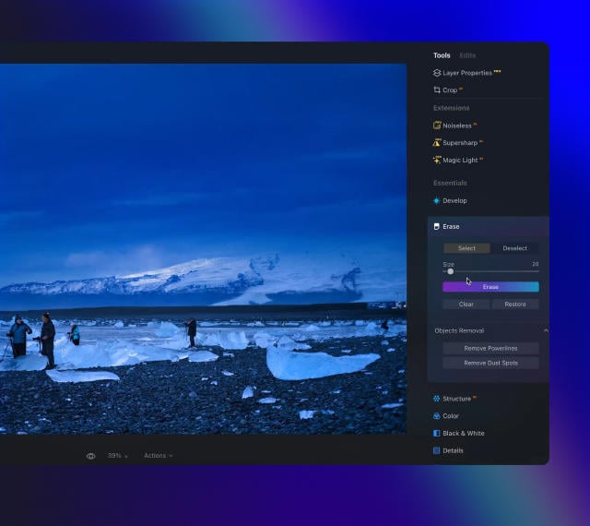The height and width of the screenshot is (526, 590).
Task: Open the Black & White tool label
Action: pyautogui.click(x=464, y=434)
